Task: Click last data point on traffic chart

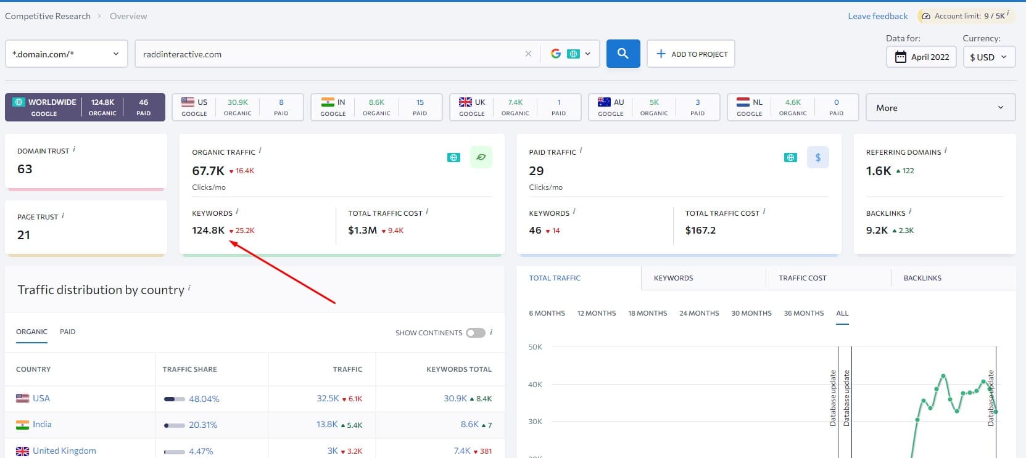Action: pos(996,412)
